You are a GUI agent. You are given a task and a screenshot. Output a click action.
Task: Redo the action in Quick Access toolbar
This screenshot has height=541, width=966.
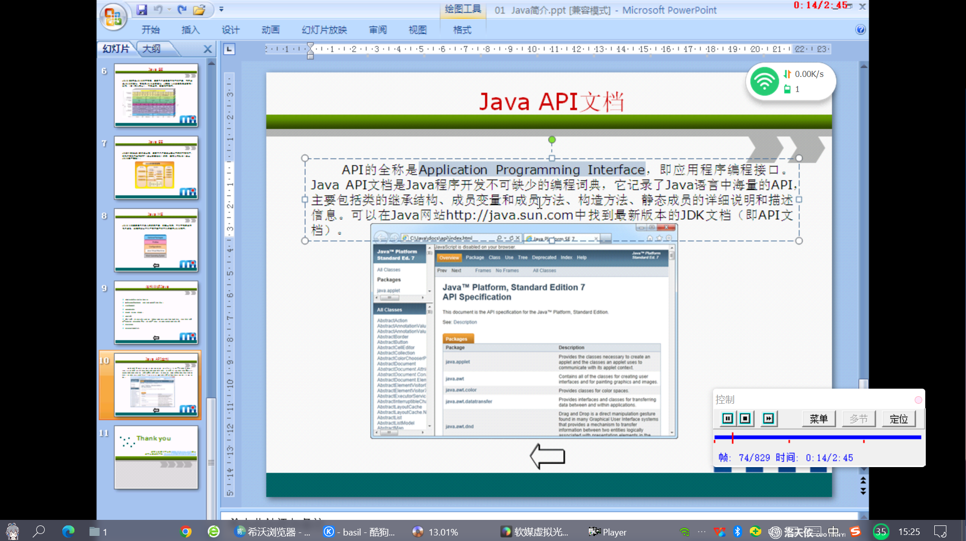[182, 10]
